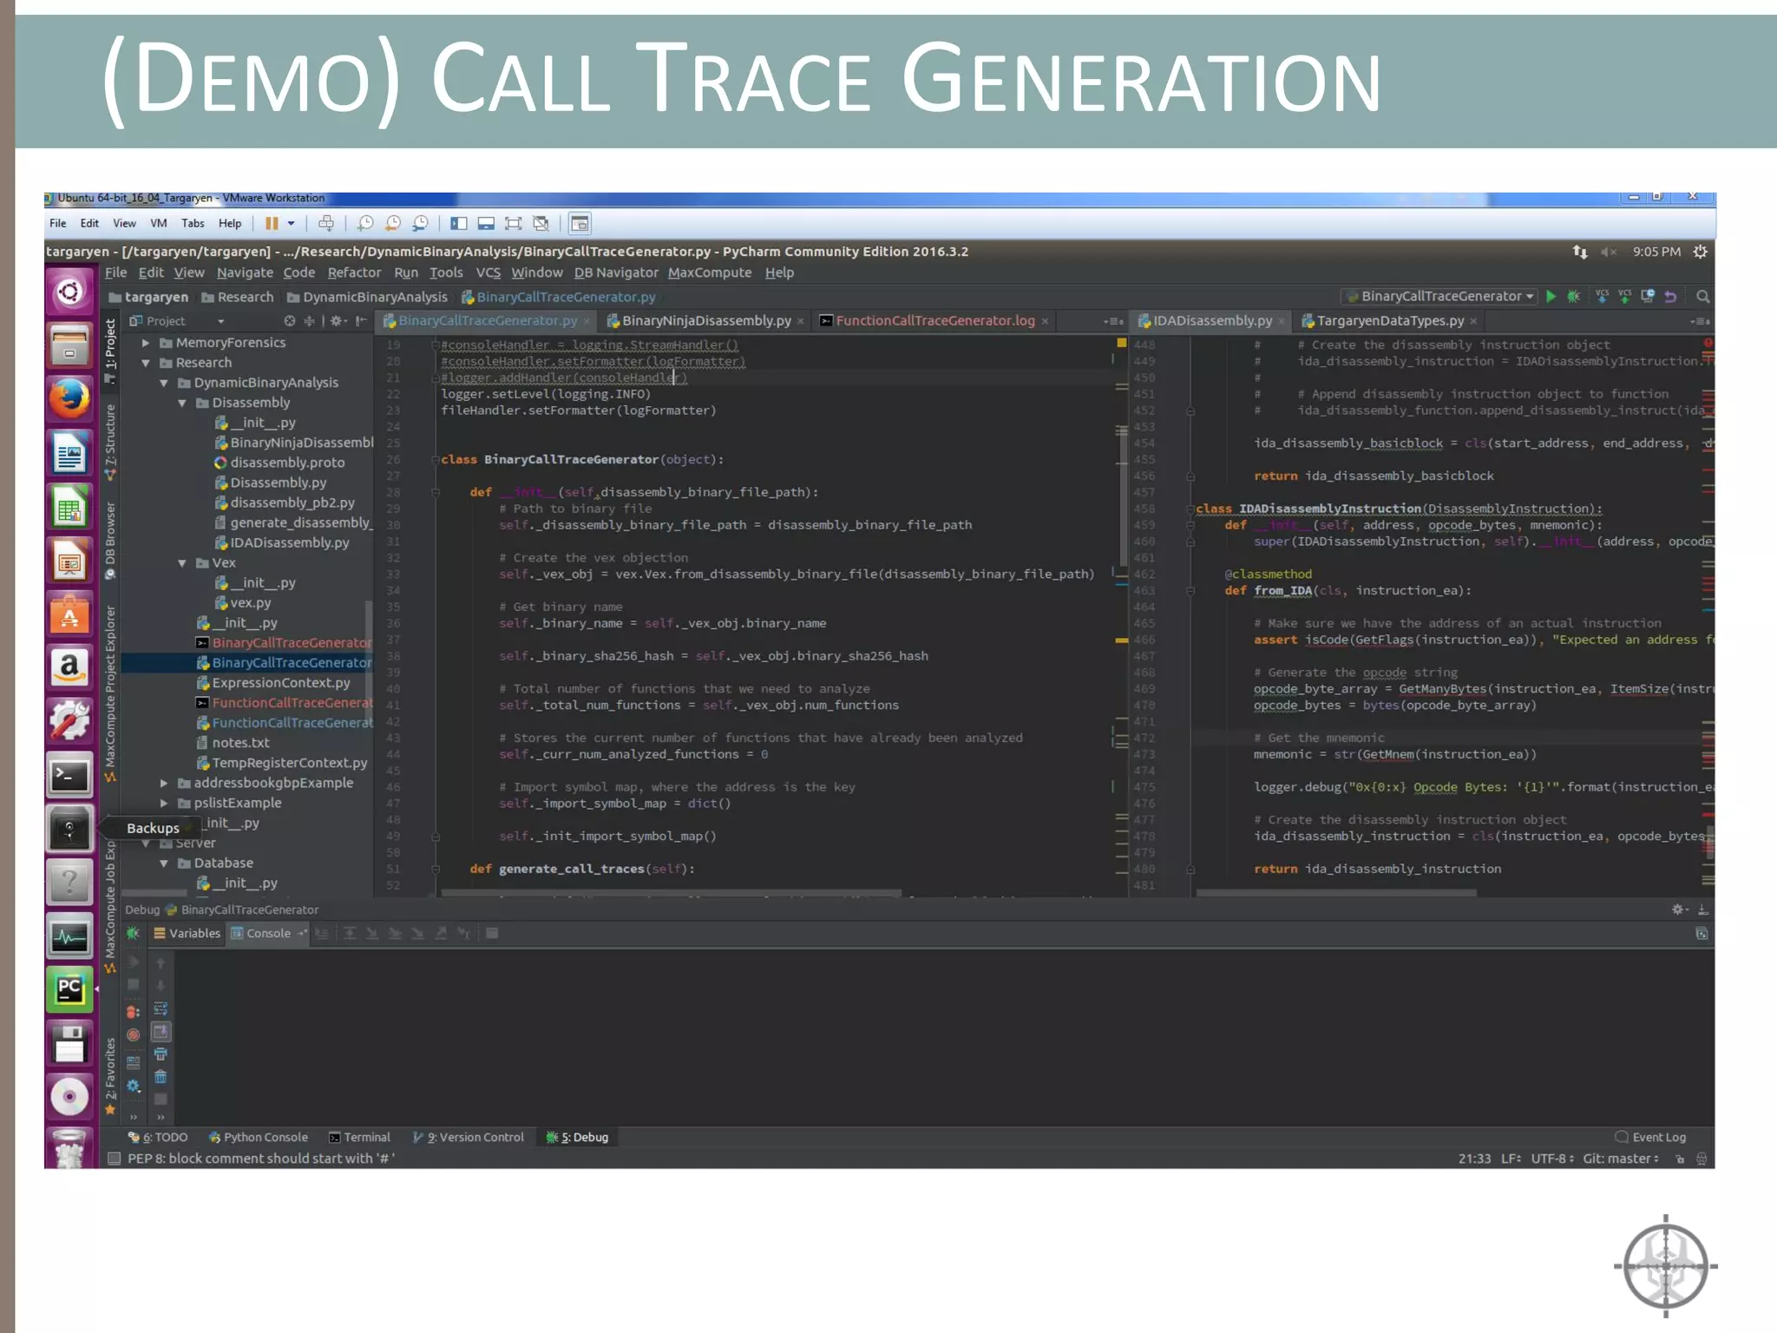Click Scroll from Source target icon in Project panel
The width and height of the screenshot is (1777, 1333).
pos(290,321)
